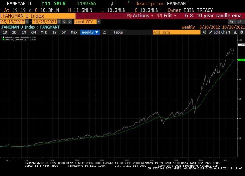245x176 pixels.
Task: Redo the chart change
Action: 240,22
